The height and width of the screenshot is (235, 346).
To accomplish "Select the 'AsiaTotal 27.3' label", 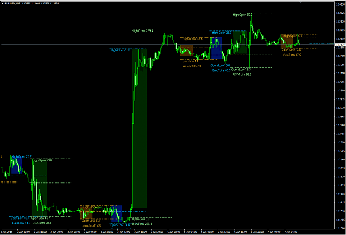I will coord(192,66).
